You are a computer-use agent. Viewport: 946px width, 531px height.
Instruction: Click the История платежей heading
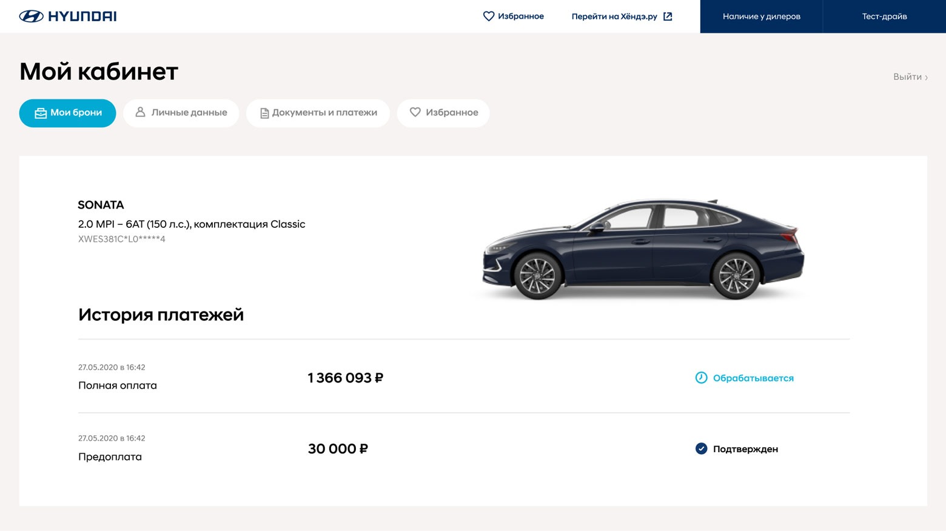coord(161,315)
